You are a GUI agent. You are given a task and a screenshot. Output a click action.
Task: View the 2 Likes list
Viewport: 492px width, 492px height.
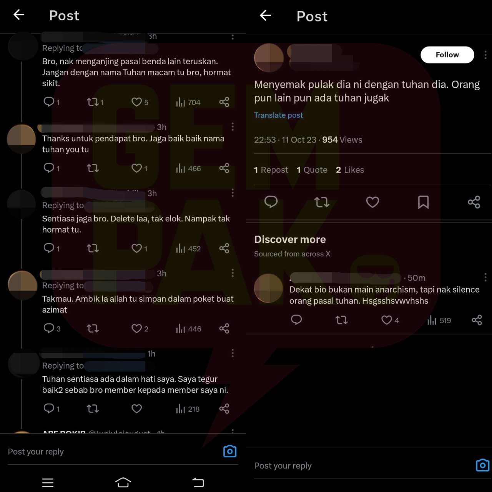coord(350,170)
